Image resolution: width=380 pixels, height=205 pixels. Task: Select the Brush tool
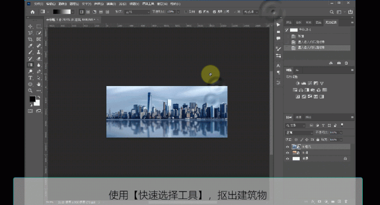pos(30,52)
